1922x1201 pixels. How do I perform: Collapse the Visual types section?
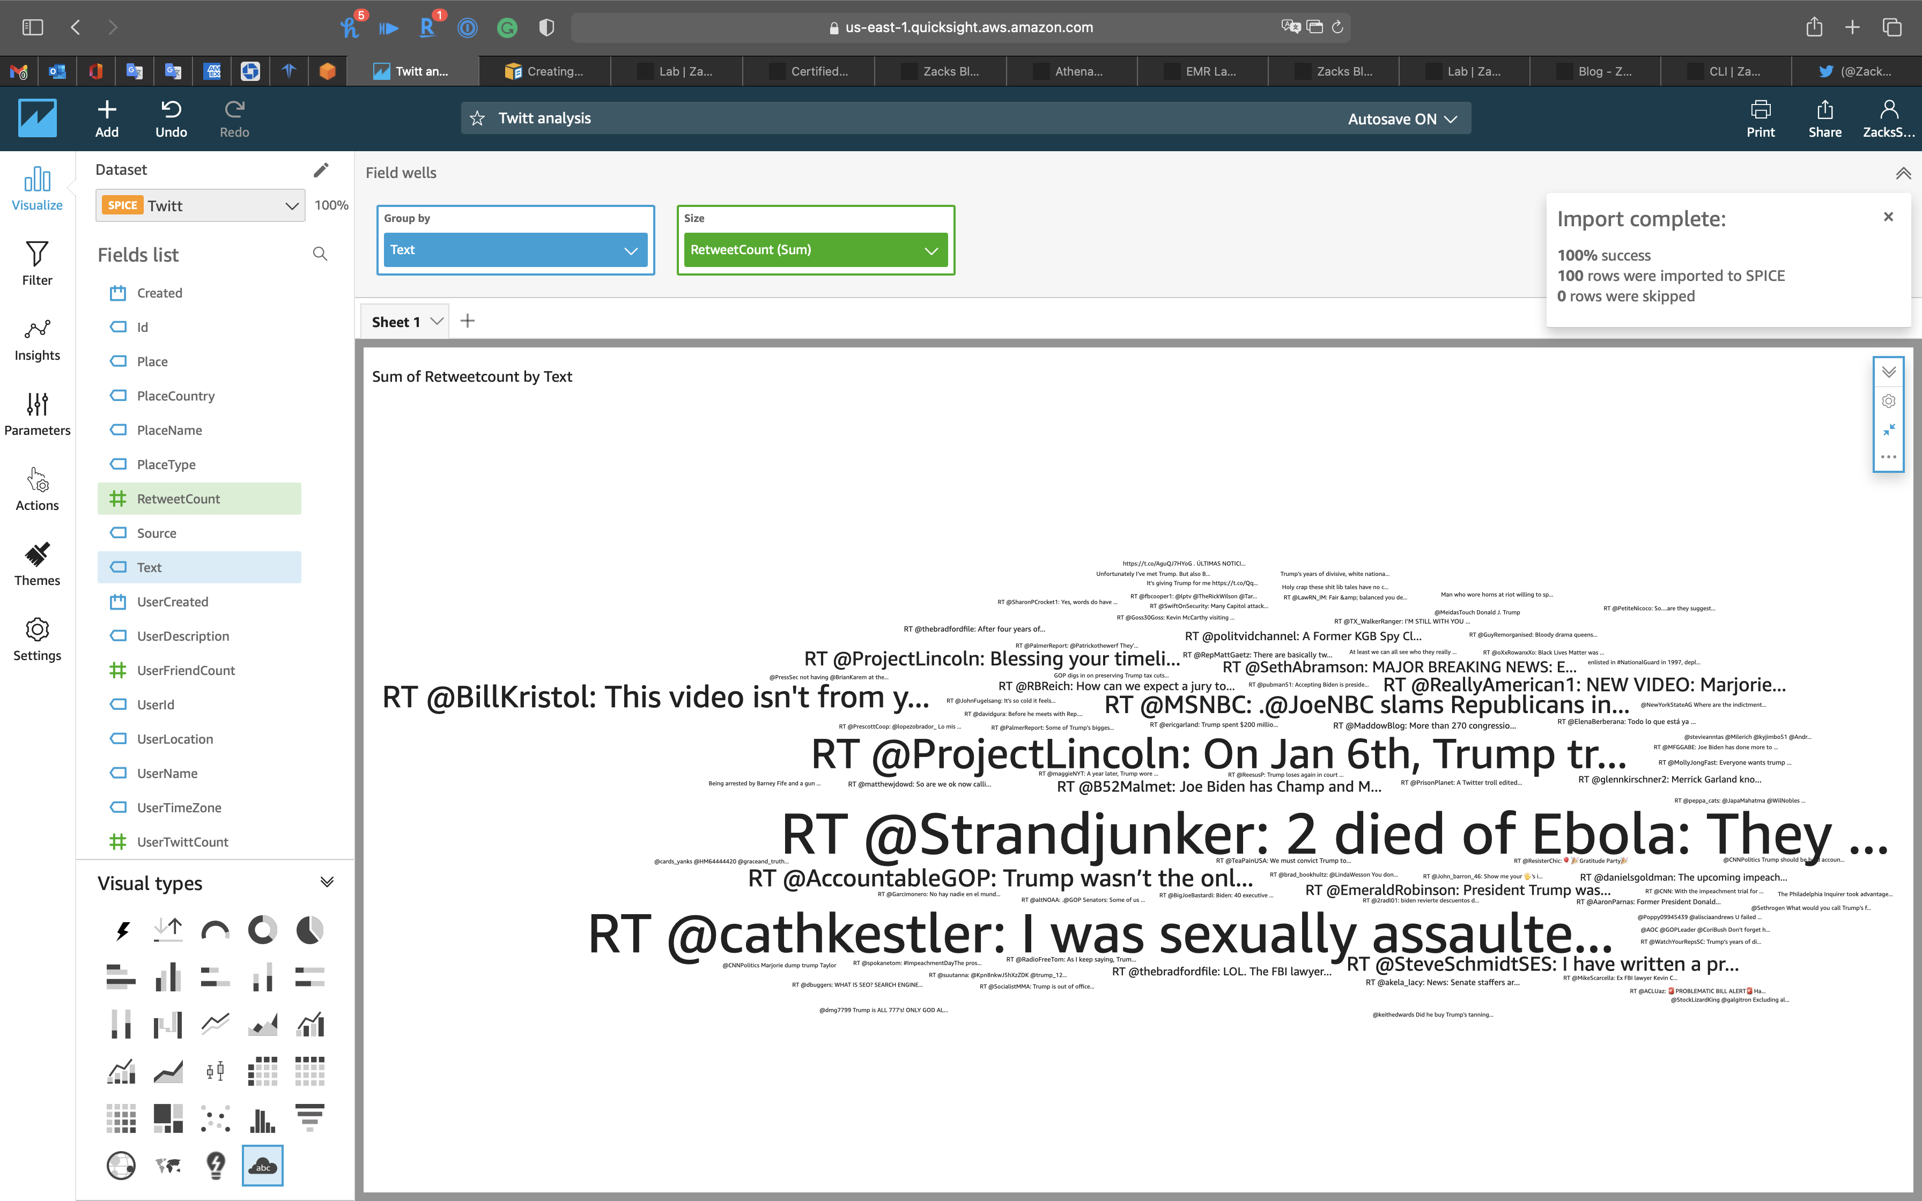tap(327, 883)
